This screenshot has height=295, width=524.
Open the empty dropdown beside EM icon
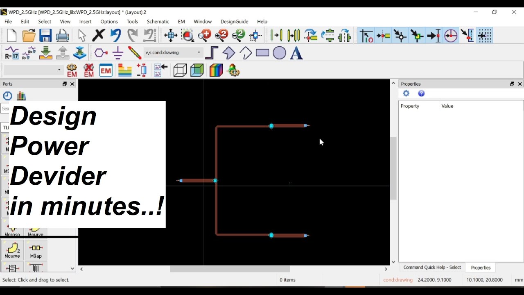pos(33,70)
